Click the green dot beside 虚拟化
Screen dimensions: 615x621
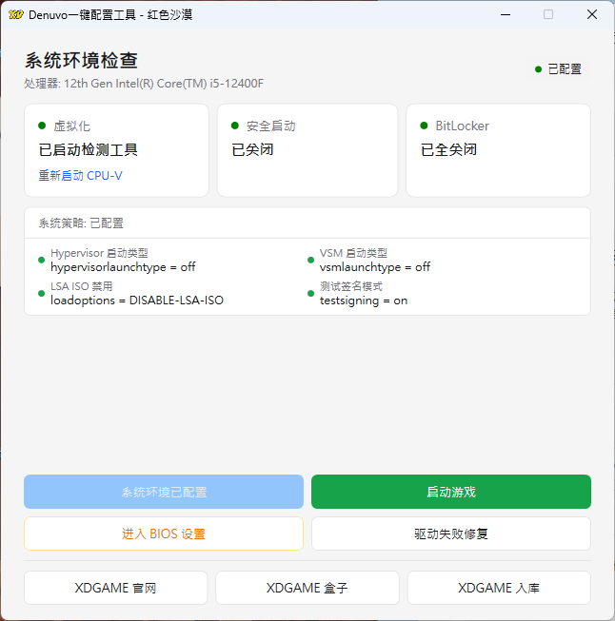[x=42, y=126]
